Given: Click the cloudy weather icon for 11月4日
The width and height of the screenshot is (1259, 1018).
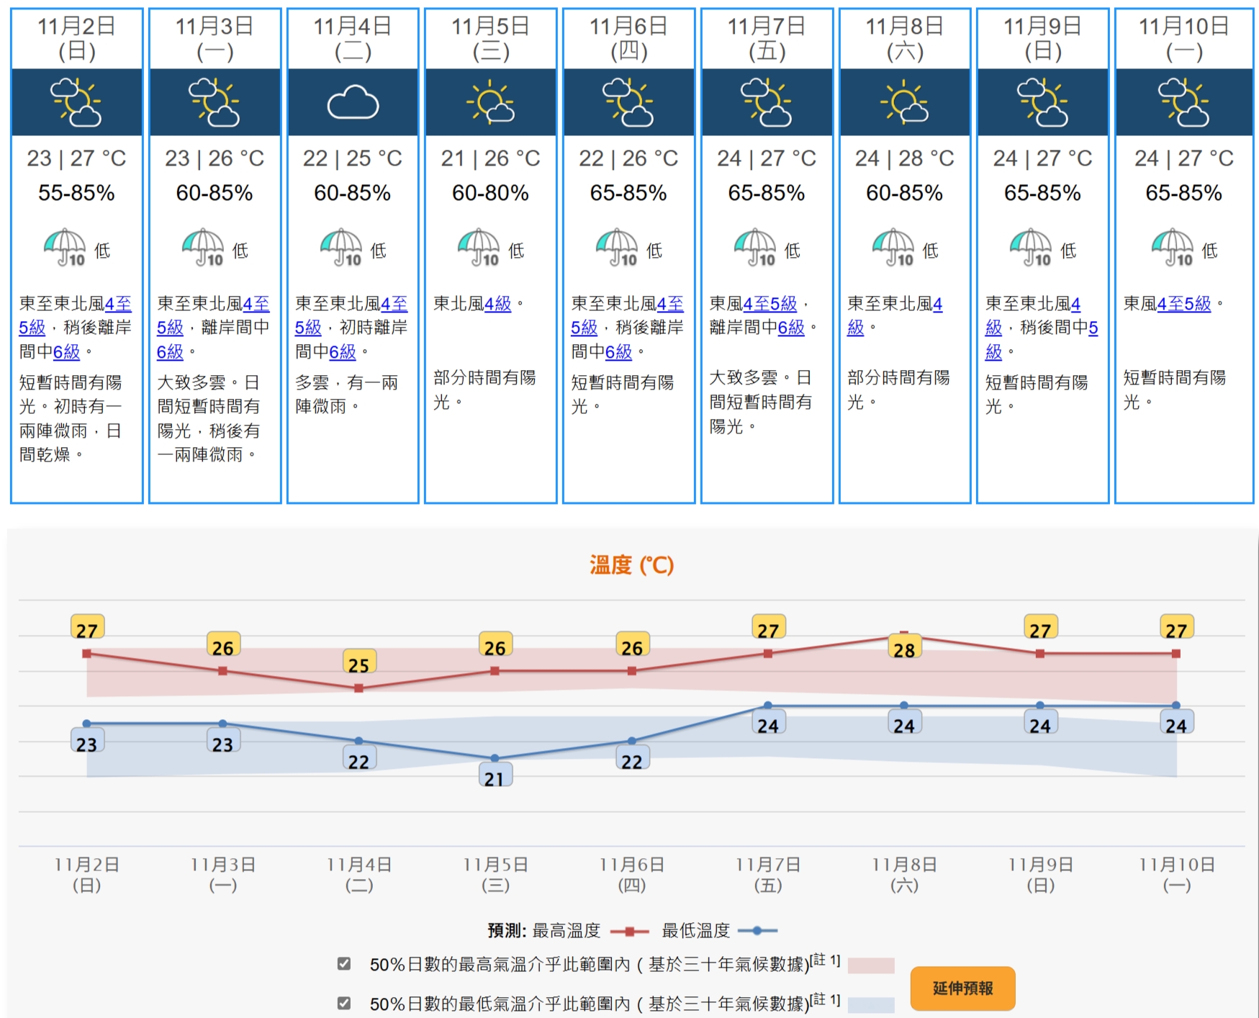Looking at the screenshot, I should point(353,103).
